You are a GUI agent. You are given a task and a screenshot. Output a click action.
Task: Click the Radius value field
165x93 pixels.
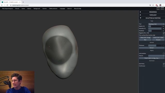tap(163, 26)
